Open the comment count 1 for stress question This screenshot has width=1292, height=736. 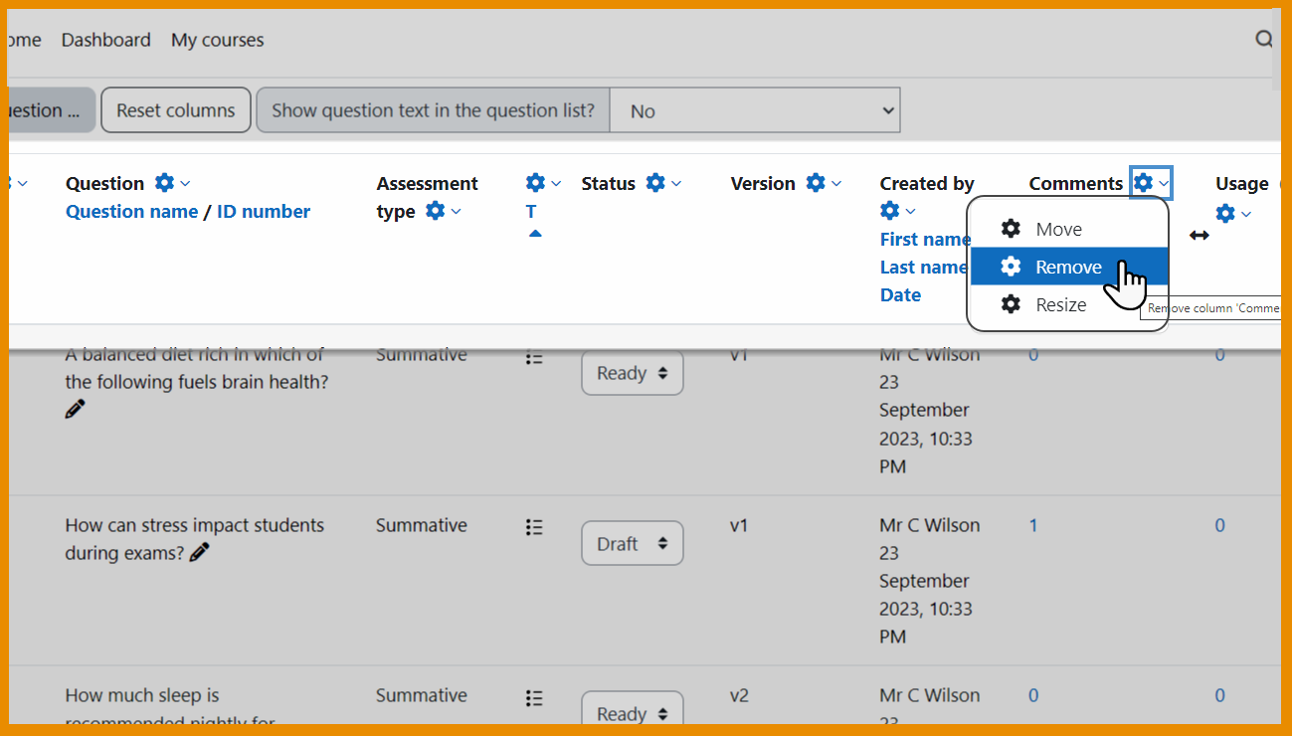(x=1032, y=524)
